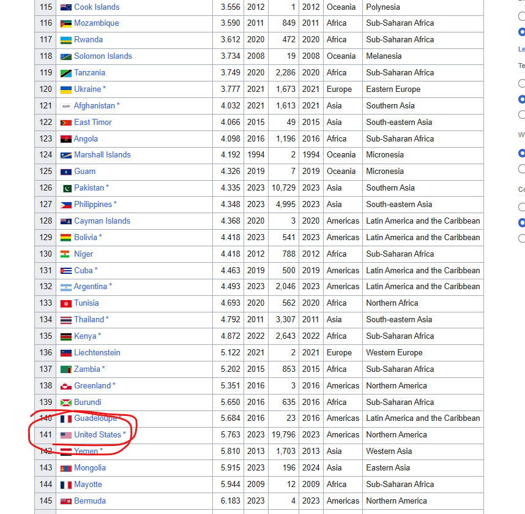This screenshot has height=514, width=525.
Task: Click the Angola flag icon
Action: 66,139
